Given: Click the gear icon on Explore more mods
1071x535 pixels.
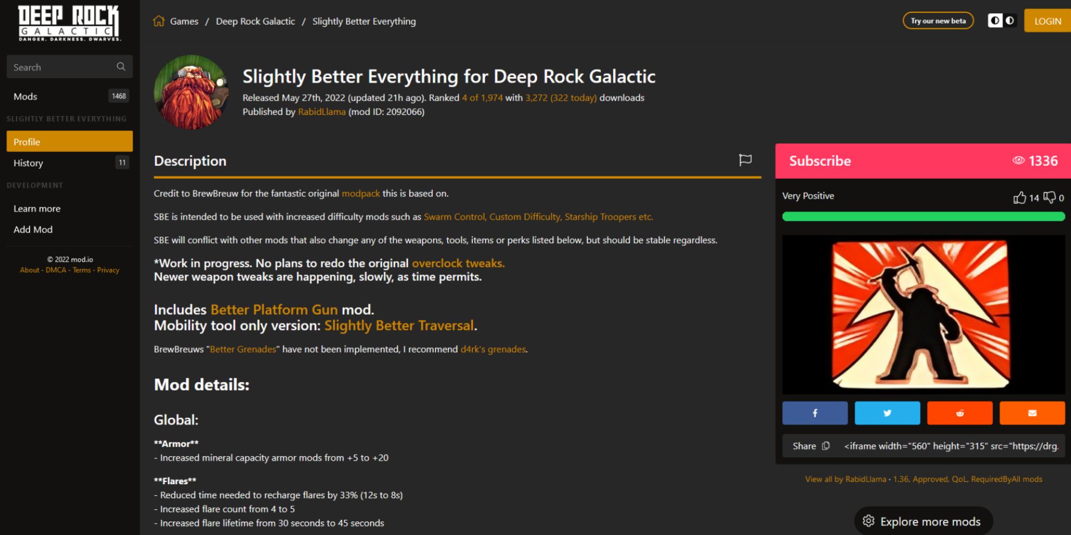Looking at the screenshot, I should (869, 521).
